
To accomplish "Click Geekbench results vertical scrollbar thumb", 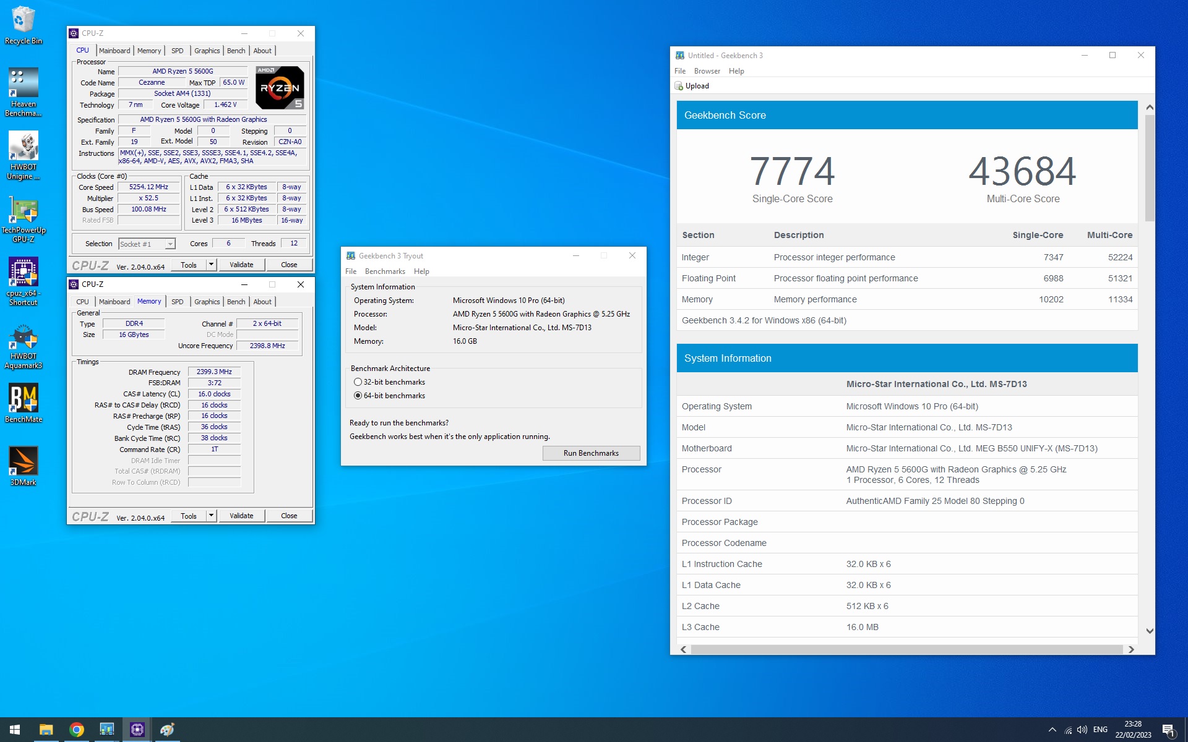I will pos(1150,168).
